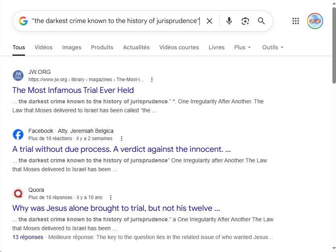
Task: Open three-dot menu for Quora result
Action: [111, 197]
